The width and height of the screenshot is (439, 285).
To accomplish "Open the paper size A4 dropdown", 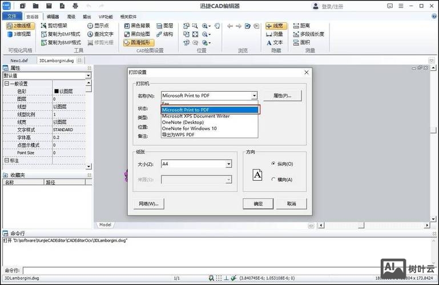I will tap(229, 164).
